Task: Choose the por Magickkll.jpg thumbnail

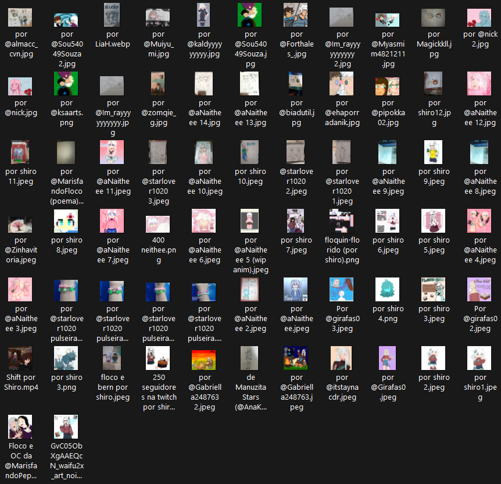Action: (433, 17)
